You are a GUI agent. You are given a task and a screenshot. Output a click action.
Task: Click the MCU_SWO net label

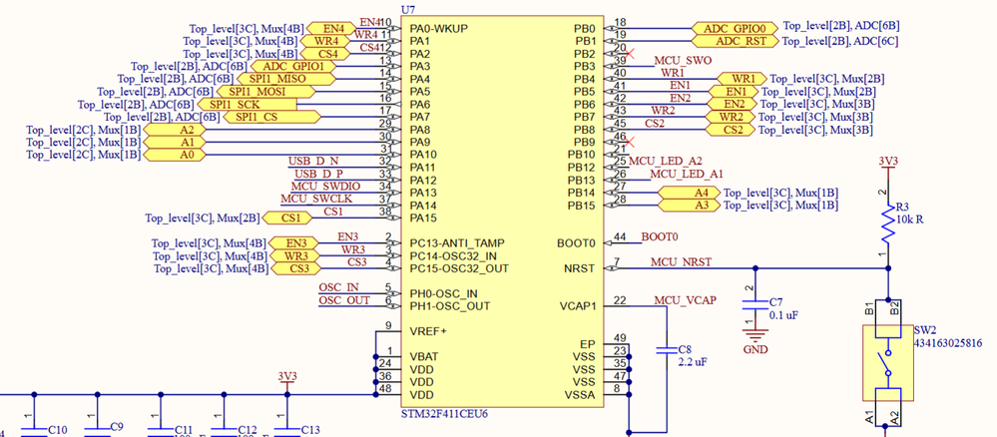pos(682,61)
